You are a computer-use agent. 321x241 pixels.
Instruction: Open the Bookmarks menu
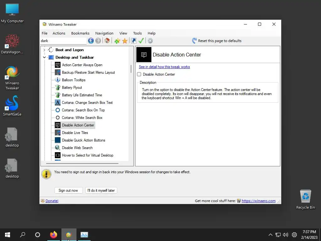coord(80,33)
